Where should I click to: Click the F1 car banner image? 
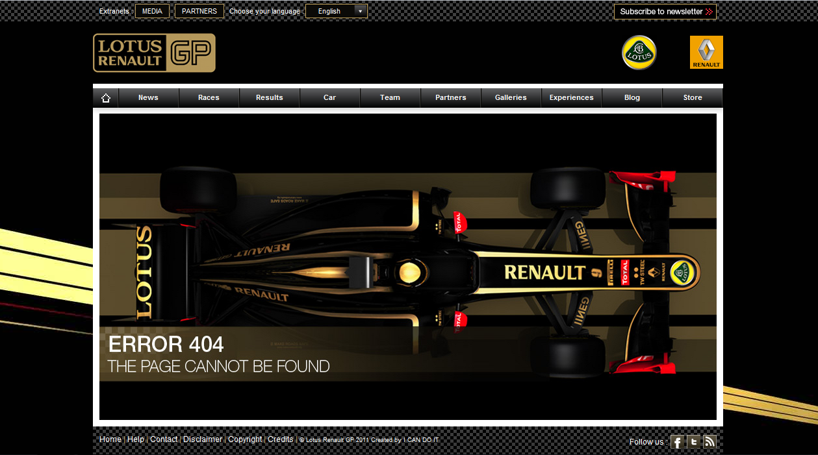408,266
